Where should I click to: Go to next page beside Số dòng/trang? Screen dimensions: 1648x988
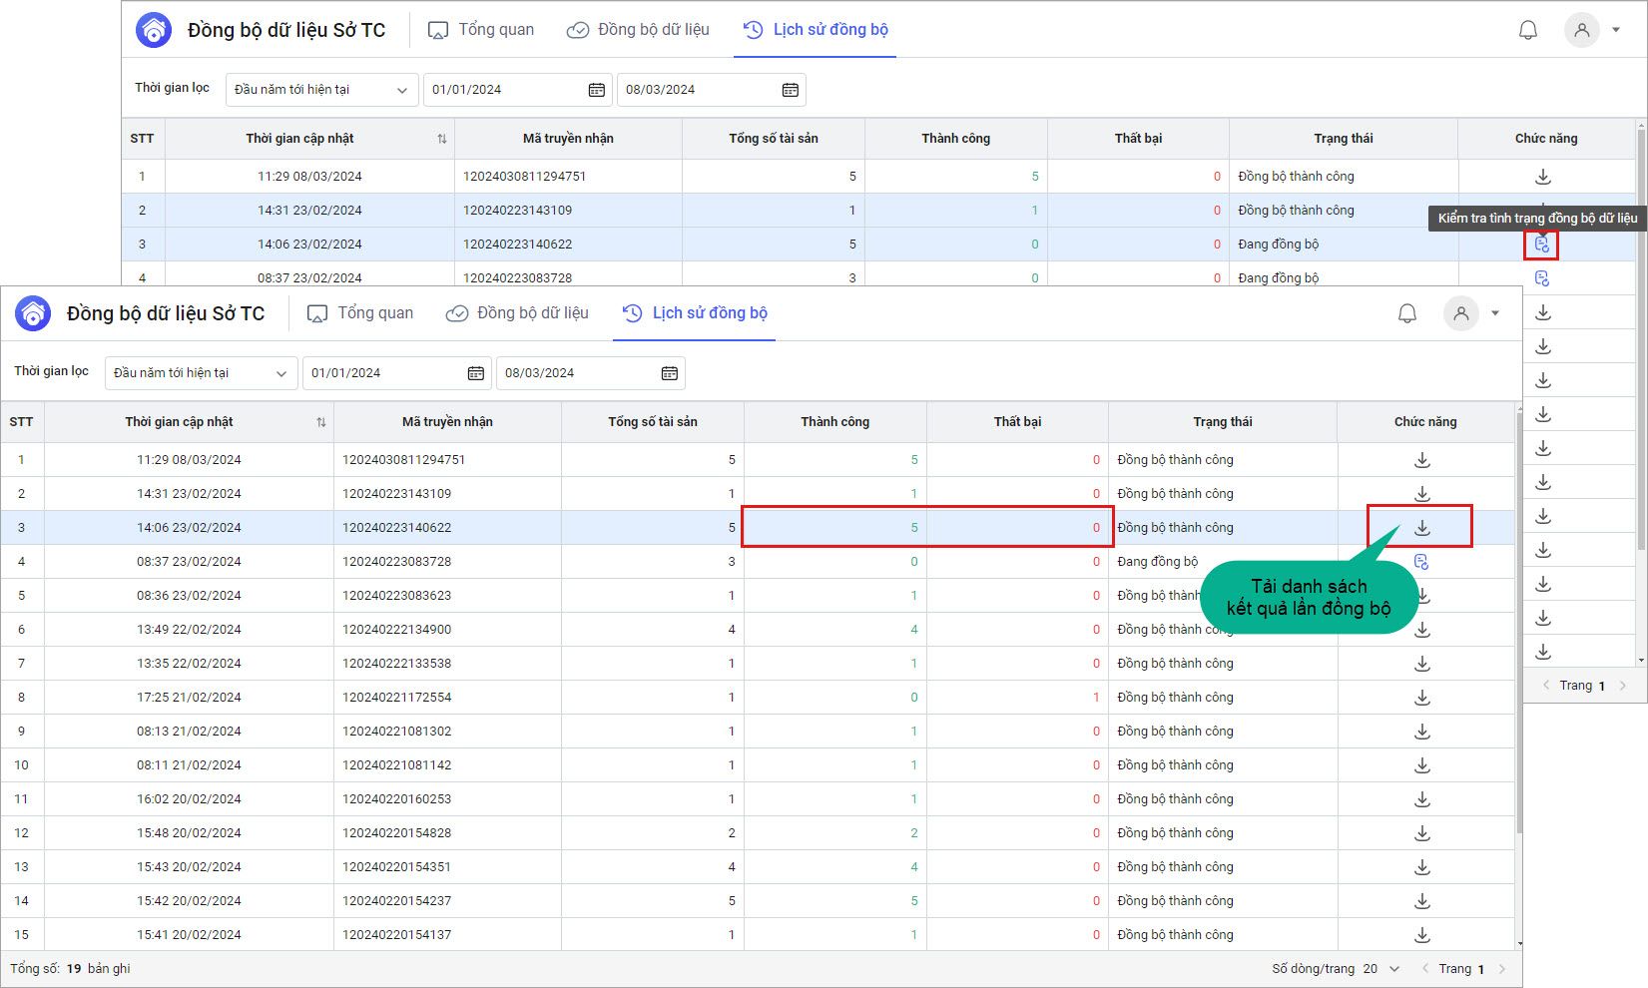pyautogui.click(x=1501, y=969)
